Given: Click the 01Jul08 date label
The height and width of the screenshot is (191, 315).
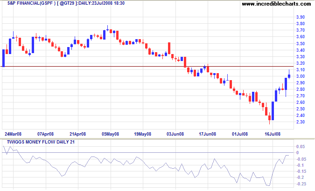Looking at the screenshot, I should tap(240, 134).
